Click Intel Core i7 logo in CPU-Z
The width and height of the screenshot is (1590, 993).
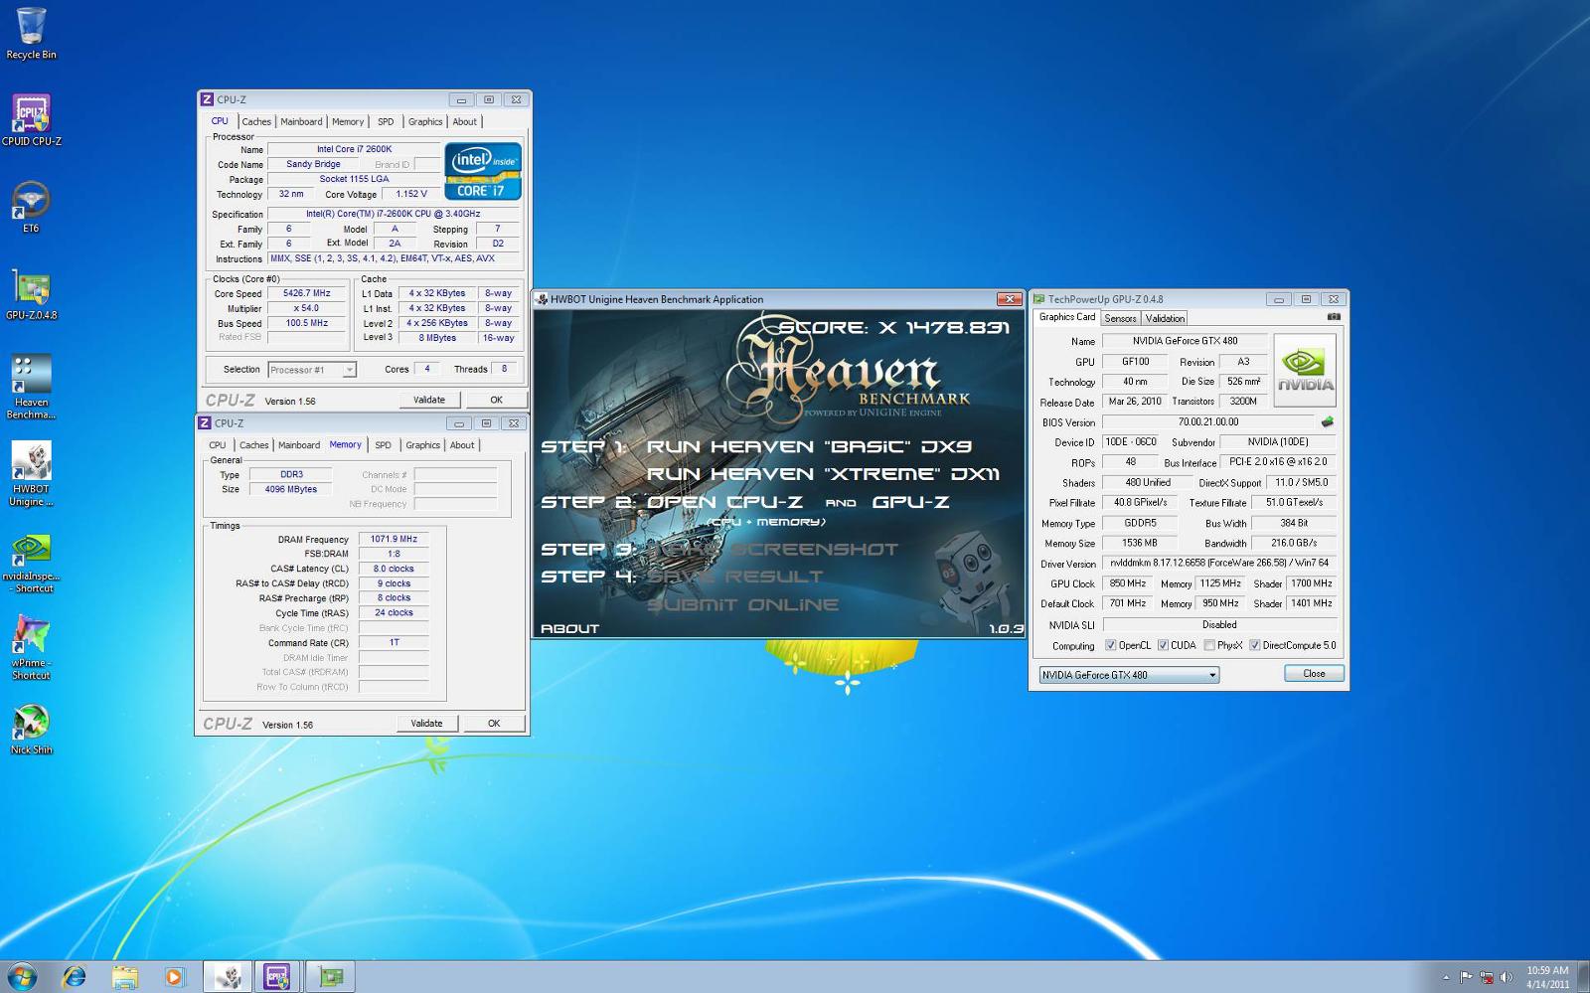click(x=483, y=172)
